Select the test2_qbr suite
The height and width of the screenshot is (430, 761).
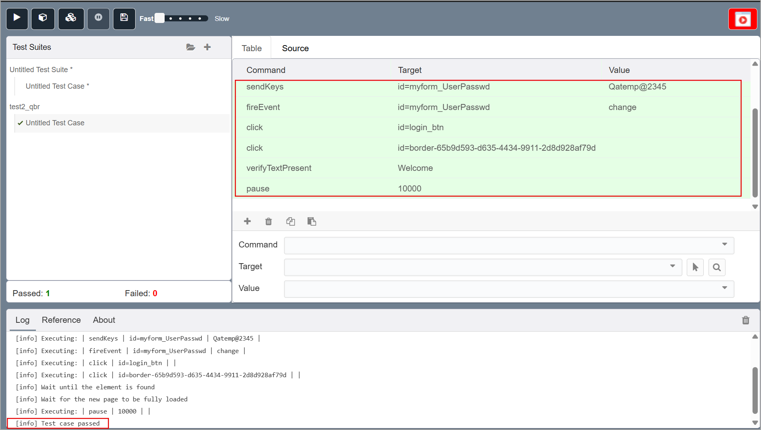[25, 107]
